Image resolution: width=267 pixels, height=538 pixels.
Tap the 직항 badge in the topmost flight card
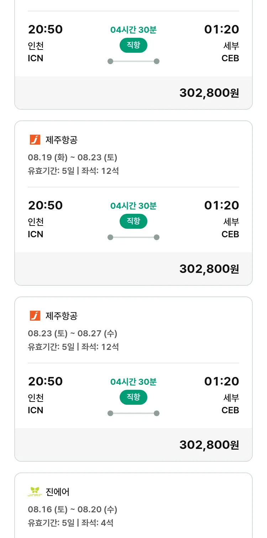(133, 45)
